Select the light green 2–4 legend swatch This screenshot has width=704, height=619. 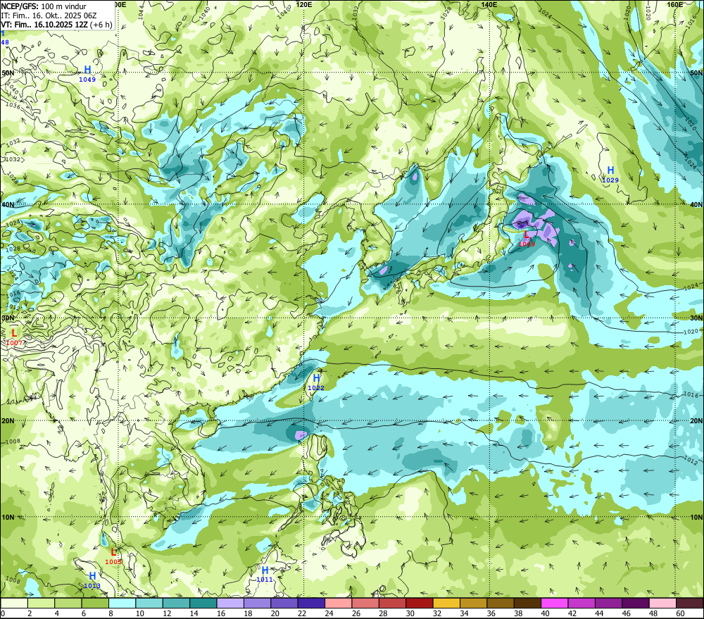(42, 603)
